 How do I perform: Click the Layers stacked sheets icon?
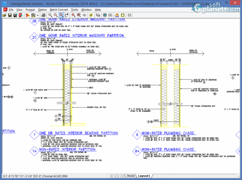pos(98,15)
